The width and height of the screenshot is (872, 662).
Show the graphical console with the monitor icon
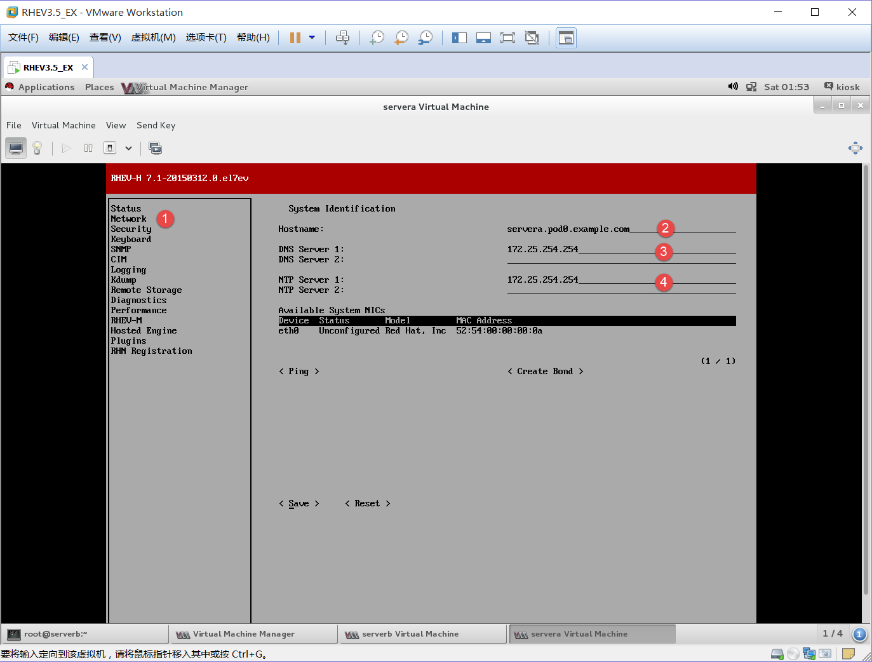[x=16, y=148]
